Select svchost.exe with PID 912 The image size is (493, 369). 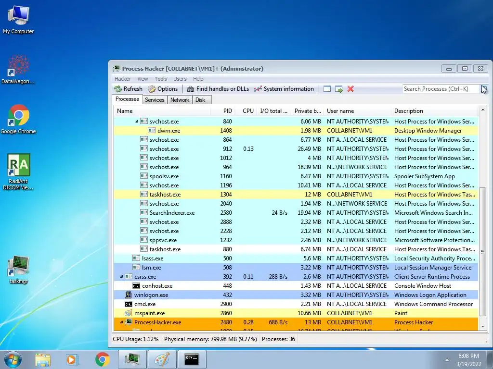tap(296, 149)
